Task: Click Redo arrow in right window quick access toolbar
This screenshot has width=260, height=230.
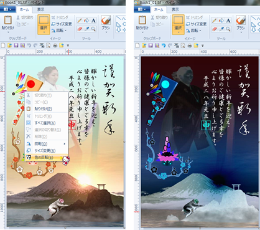Action: pos(170,46)
